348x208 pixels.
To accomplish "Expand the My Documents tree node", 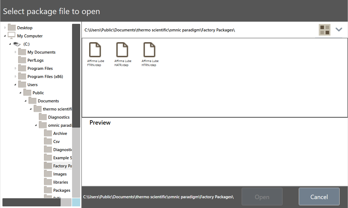I will pos(15,52).
